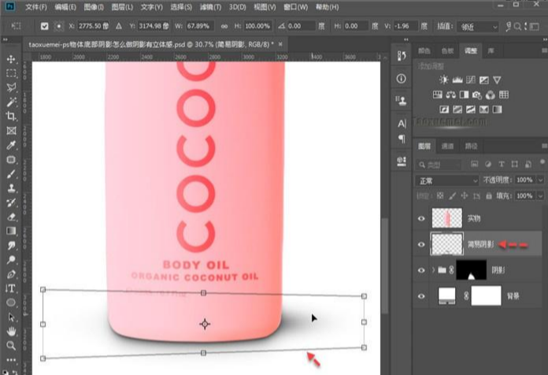Filter layers by type layers
Image resolution: width=548 pixels, height=375 pixels.
502,164
